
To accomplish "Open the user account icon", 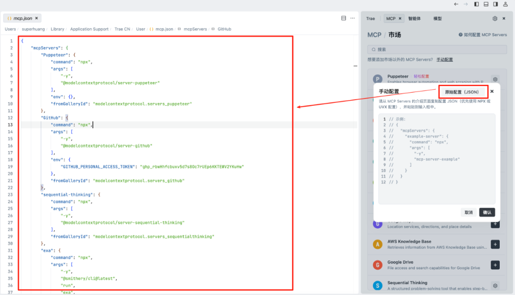I will [505, 4].
